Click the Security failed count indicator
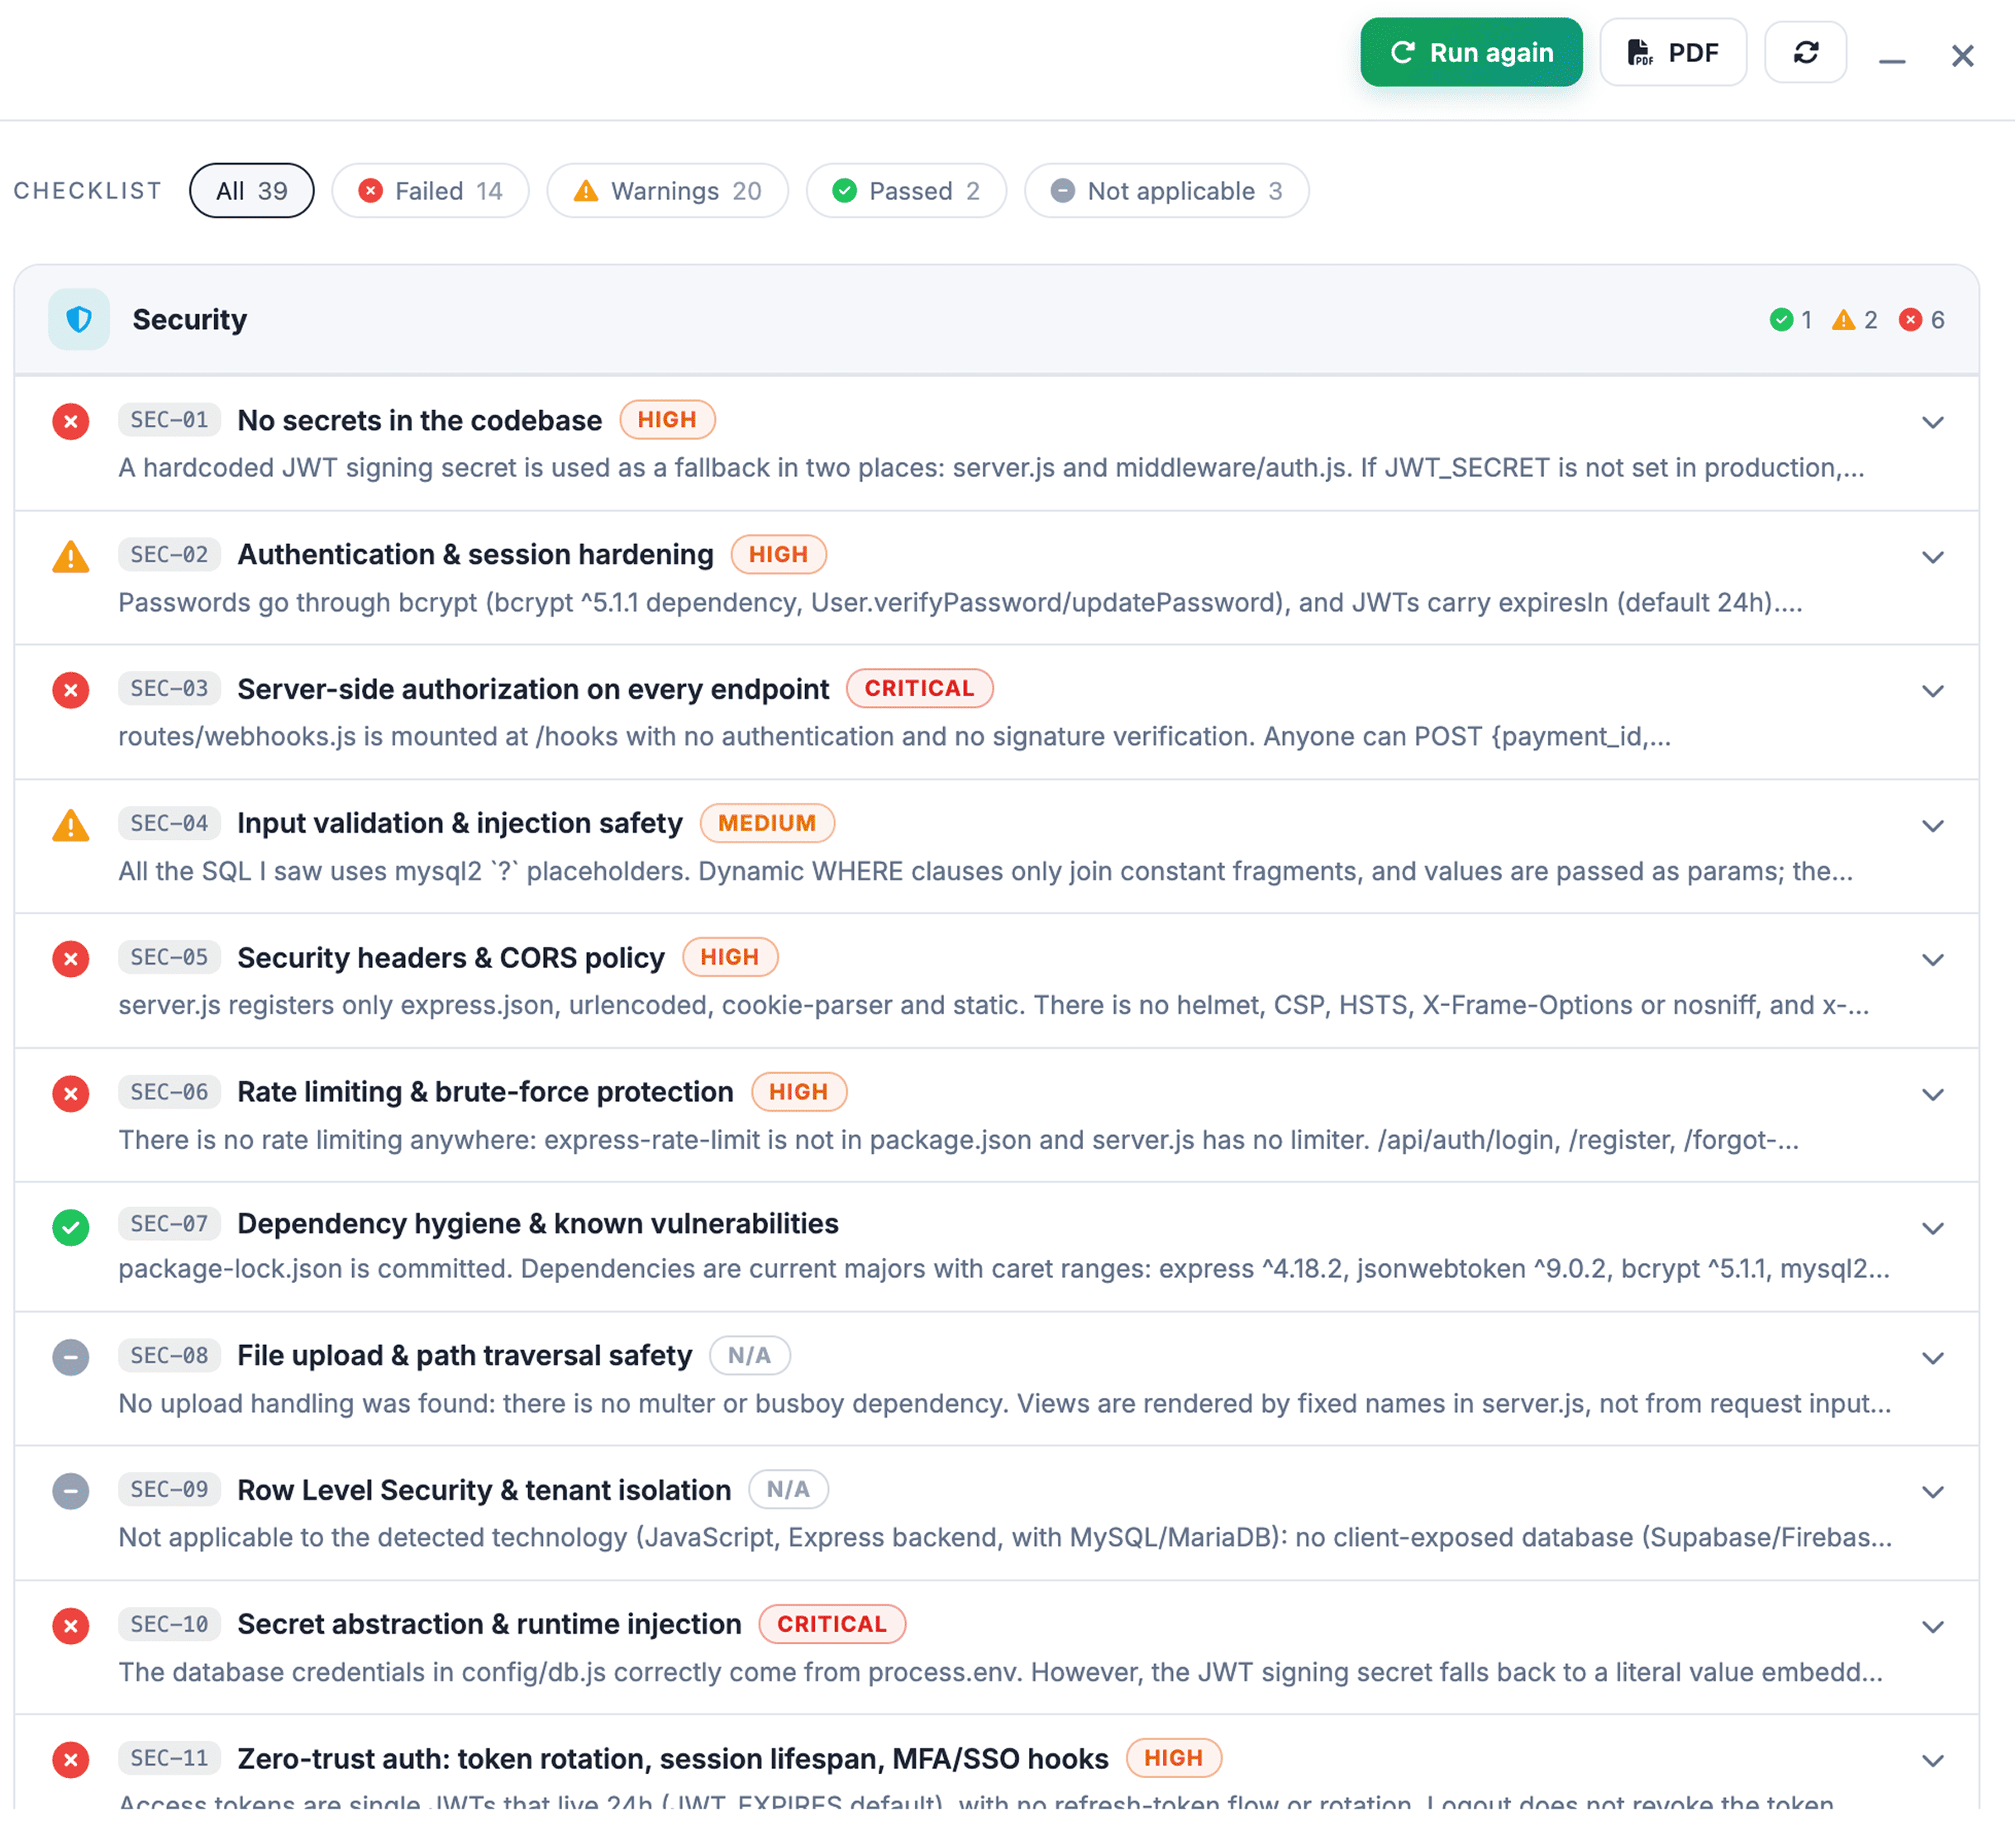The height and width of the screenshot is (1831, 2016). point(1922,319)
